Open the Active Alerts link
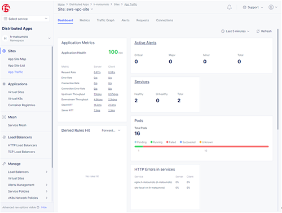The width and height of the screenshot is (282, 213). click(x=146, y=43)
